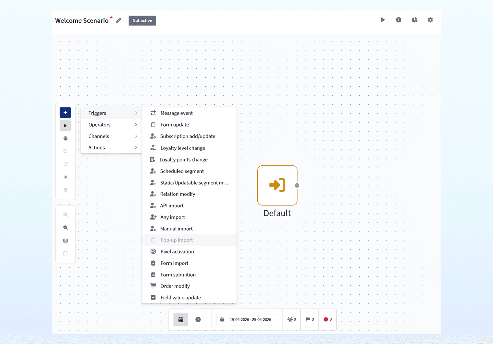The height and width of the screenshot is (344, 493).
Task: Pick Scheduled segment trigger
Action: [x=189, y=171]
